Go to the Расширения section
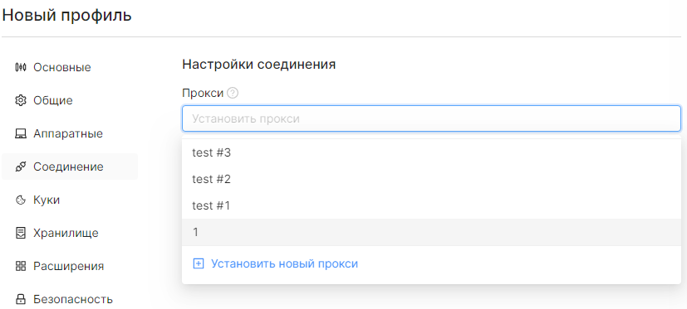 coord(70,266)
